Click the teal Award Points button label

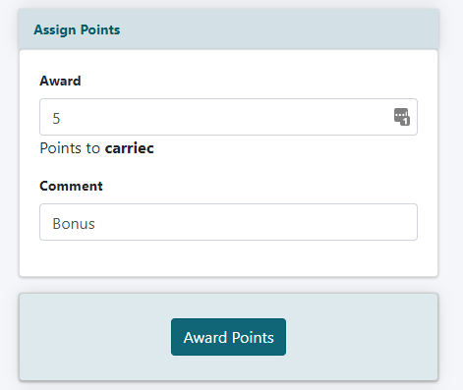point(228,338)
